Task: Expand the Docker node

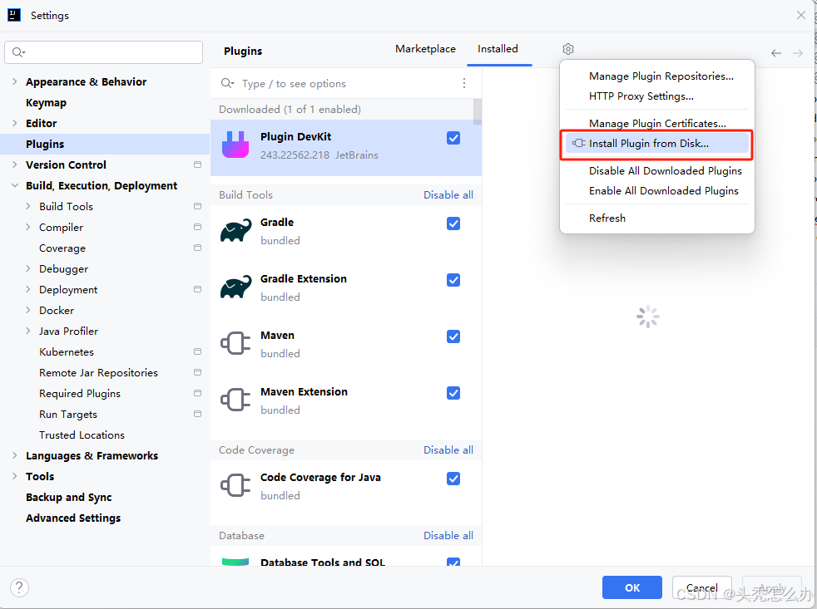Action: pos(28,310)
